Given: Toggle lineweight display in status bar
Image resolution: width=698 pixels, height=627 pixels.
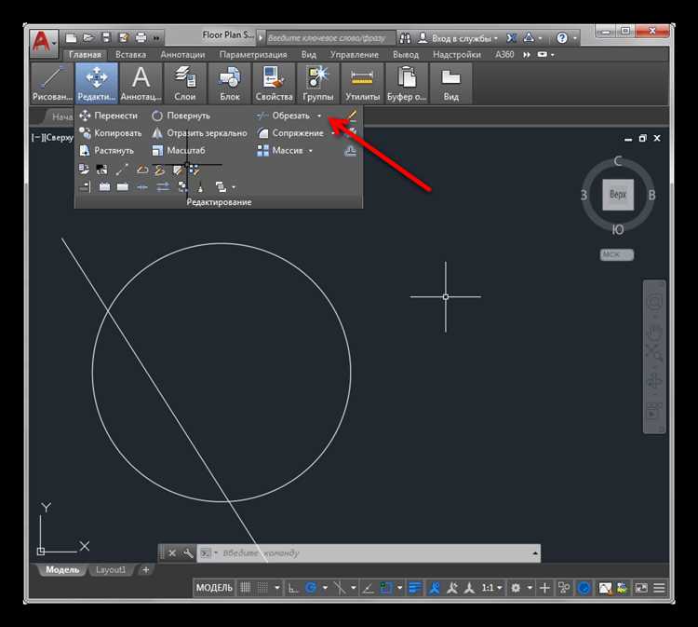Looking at the screenshot, I should pyautogui.click(x=414, y=588).
